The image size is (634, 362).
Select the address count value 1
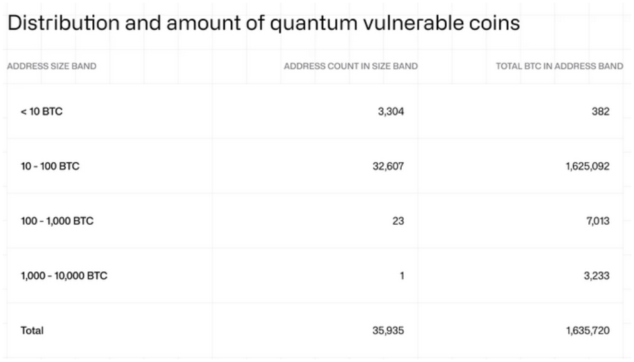(402, 276)
